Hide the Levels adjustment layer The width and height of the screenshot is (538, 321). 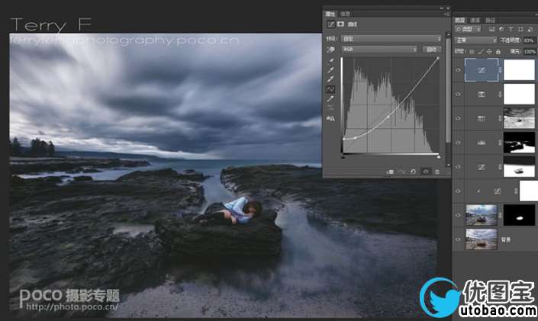point(458,143)
